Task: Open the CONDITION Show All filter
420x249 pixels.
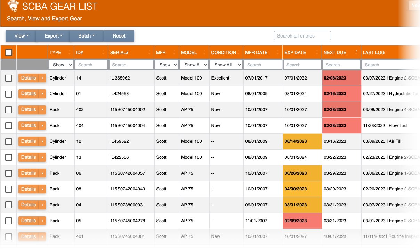Action: tap(226, 65)
